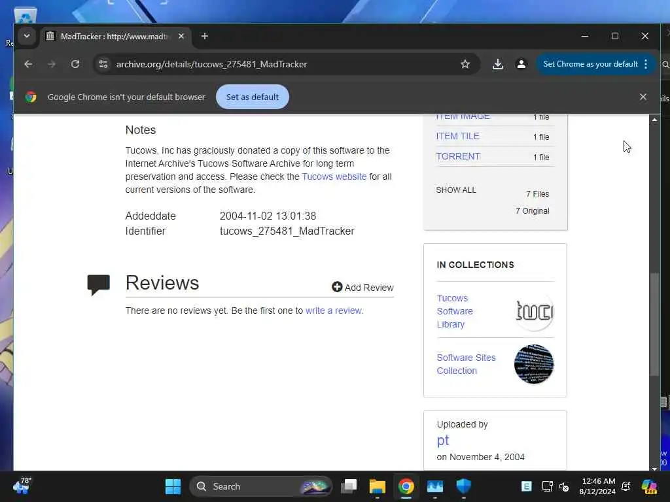Screen dimensions: 670x502
Task: Click the address bar URL
Action: [211, 64]
